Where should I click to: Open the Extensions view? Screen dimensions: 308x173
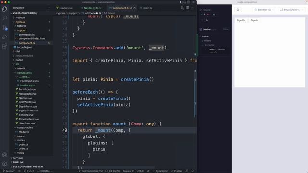4,46
